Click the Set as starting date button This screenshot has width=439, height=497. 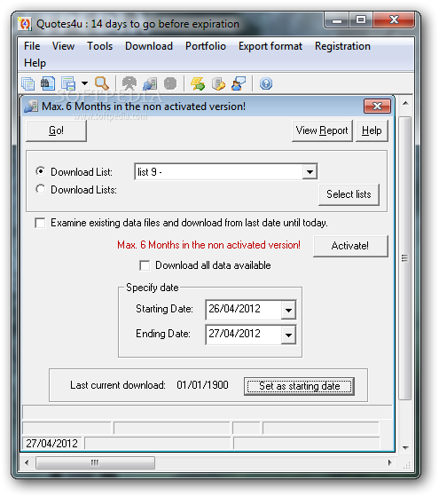(x=299, y=386)
